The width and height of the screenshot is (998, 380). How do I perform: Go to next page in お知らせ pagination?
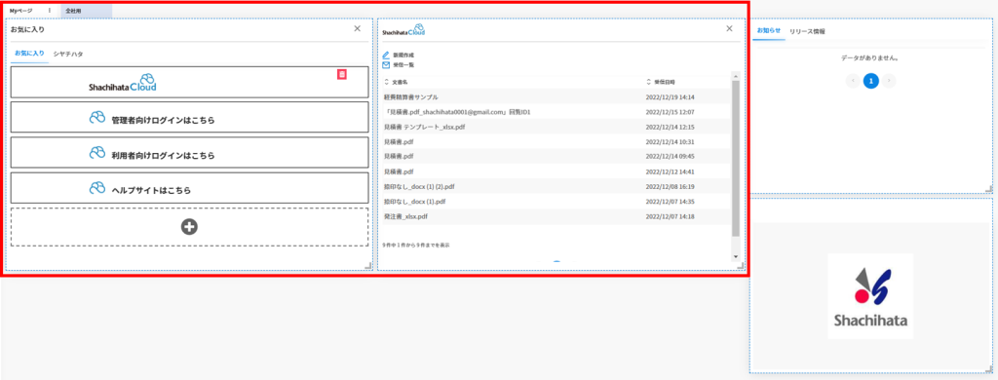click(x=889, y=81)
